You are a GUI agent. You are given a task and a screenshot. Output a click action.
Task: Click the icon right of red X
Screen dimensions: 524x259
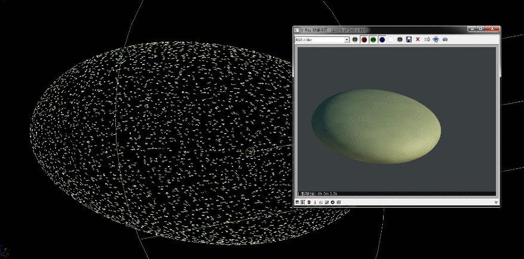[427, 39]
